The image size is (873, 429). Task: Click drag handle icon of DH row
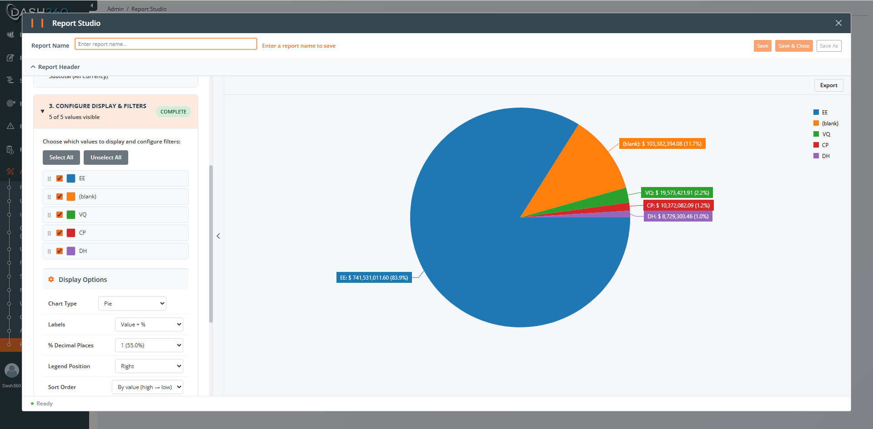click(x=49, y=251)
